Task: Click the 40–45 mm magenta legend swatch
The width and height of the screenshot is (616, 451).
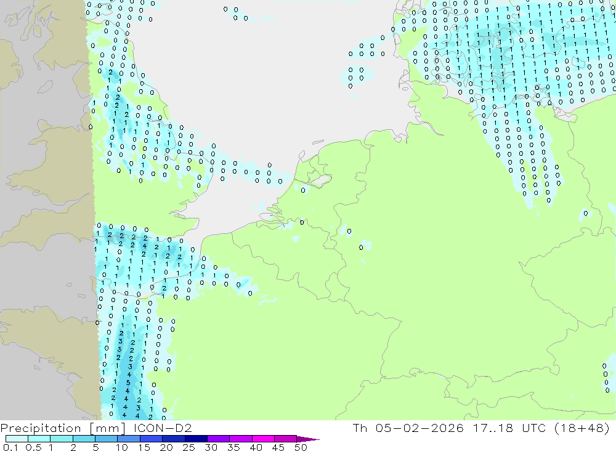Action: (x=263, y=439)
